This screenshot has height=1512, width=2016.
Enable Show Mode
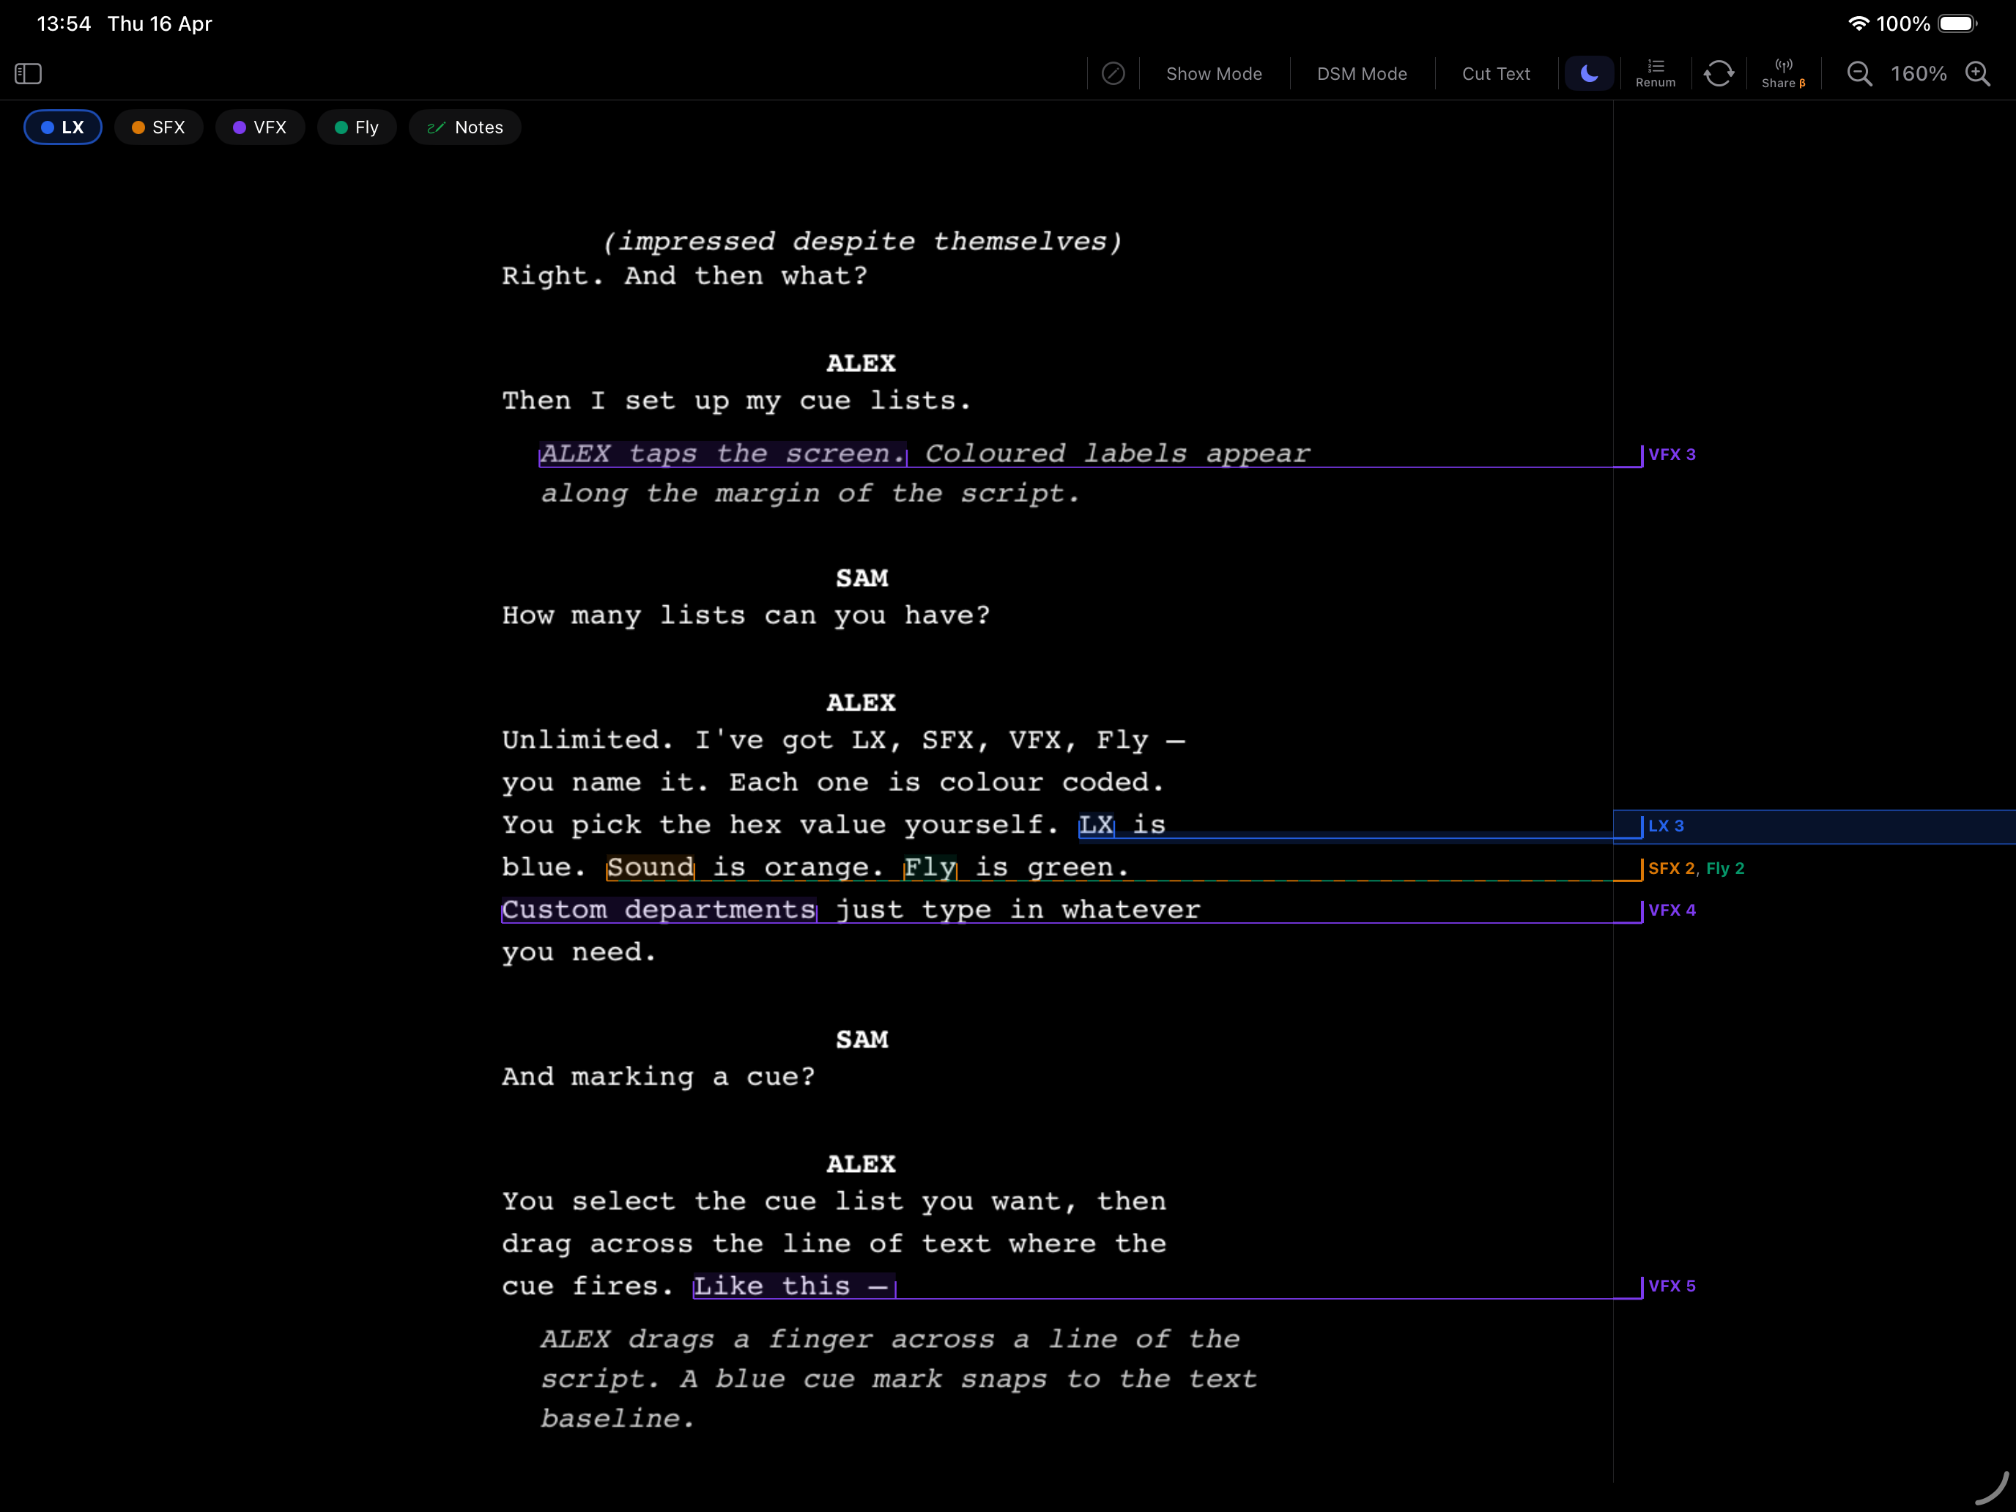click(1214, 74)
